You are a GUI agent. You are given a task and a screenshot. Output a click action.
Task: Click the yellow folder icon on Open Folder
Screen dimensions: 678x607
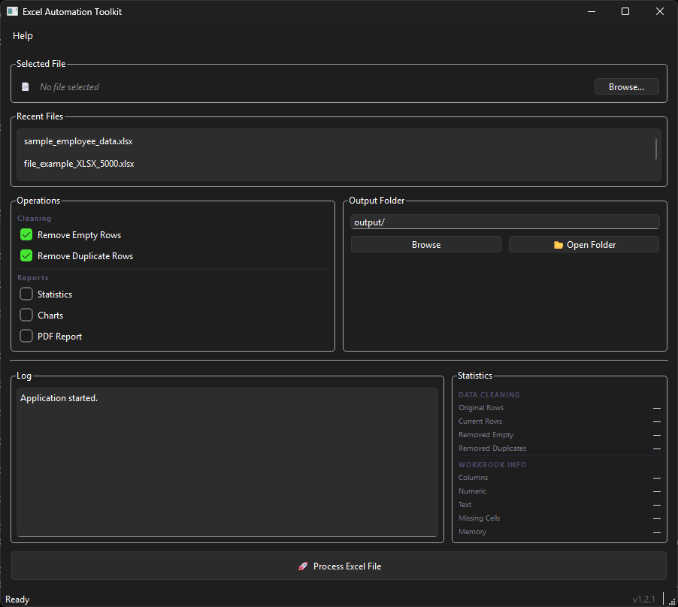click(558, 245)
